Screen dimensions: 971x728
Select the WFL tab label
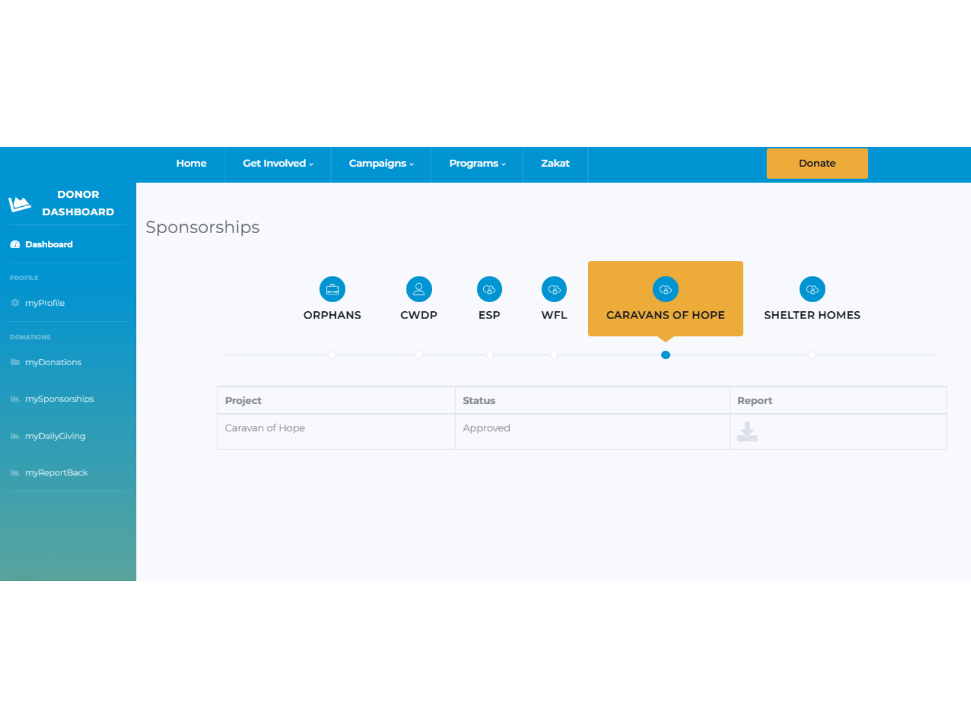pyautogui.click(x=554, y=315)
